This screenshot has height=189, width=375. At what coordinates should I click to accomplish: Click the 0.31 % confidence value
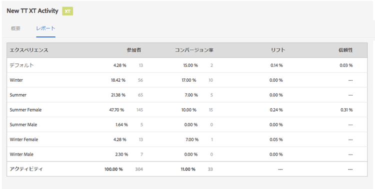(346, 110)
